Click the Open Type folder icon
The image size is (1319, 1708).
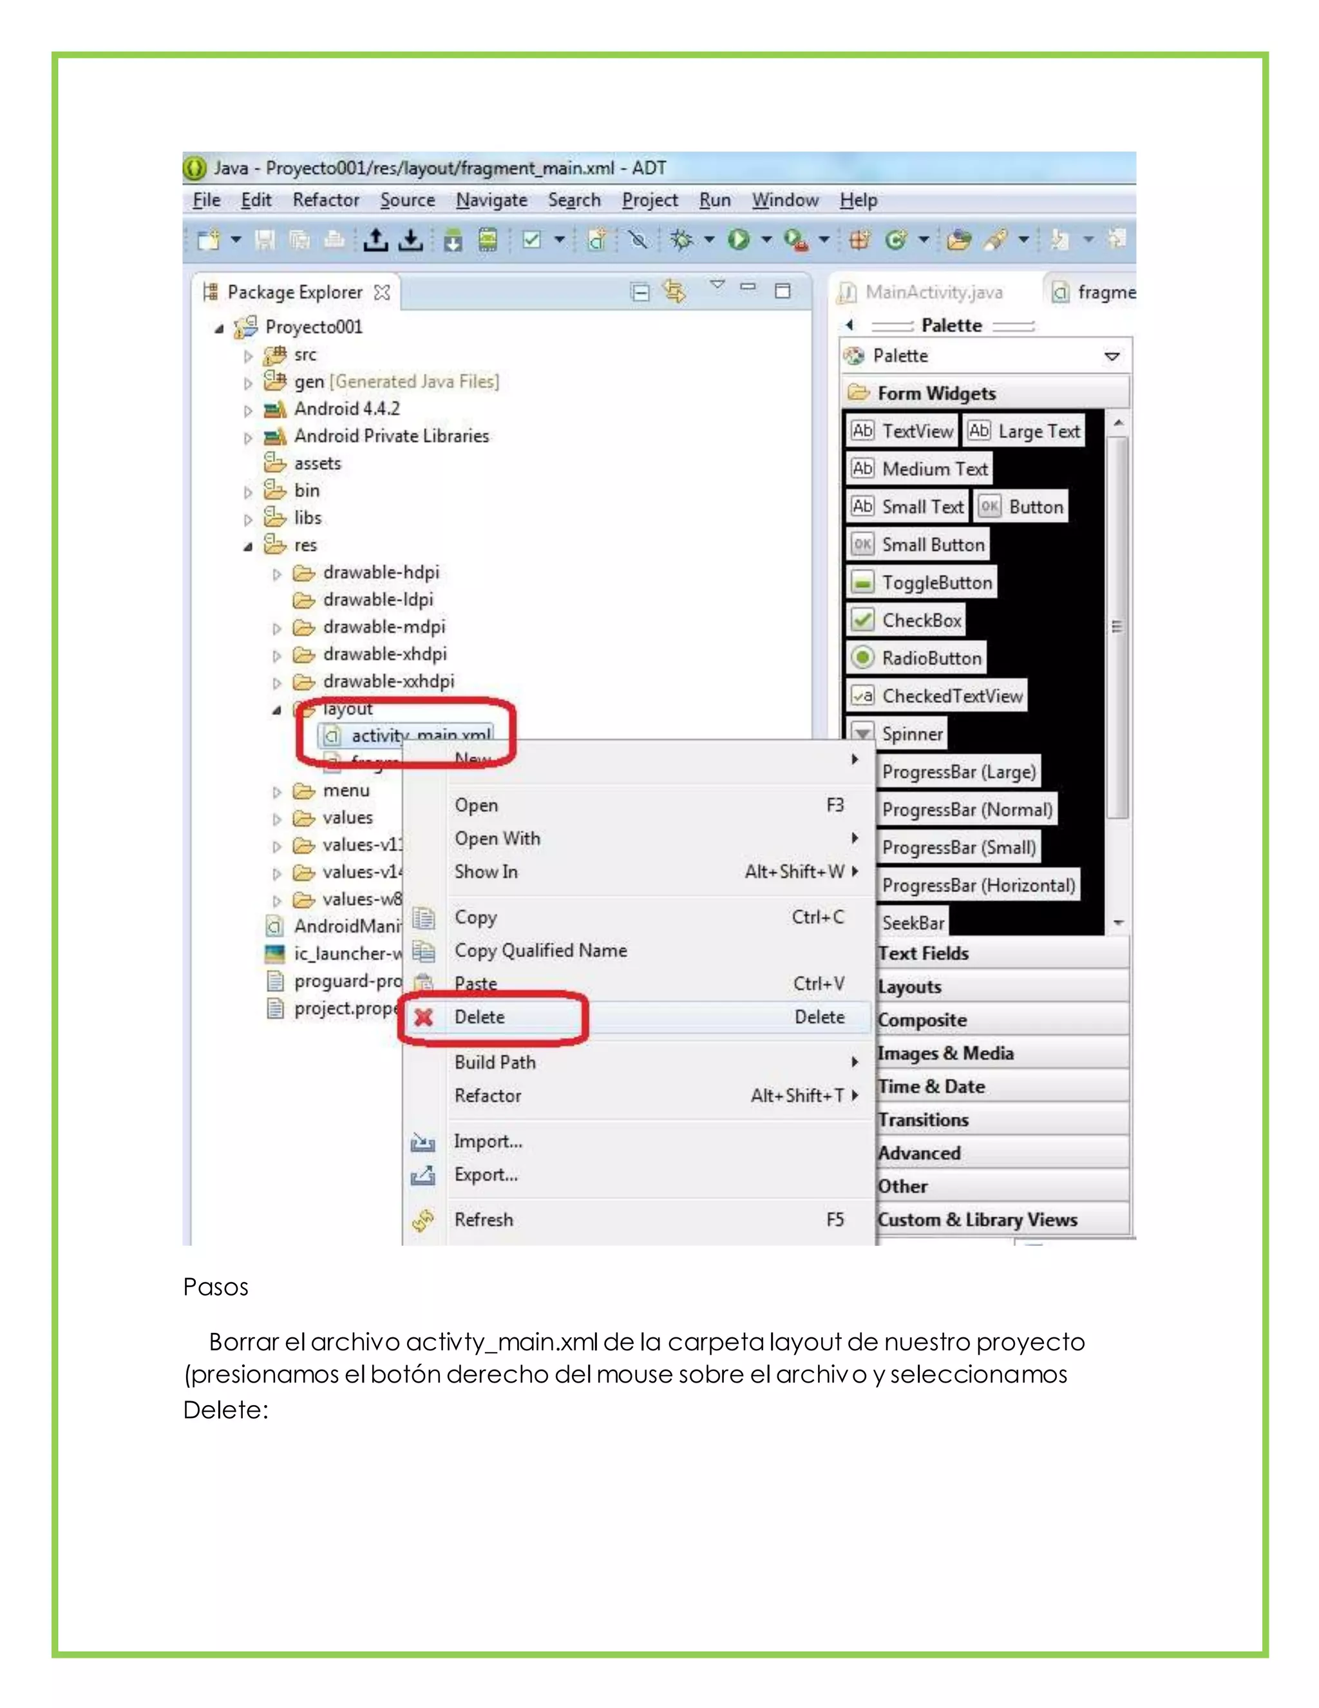959,239
